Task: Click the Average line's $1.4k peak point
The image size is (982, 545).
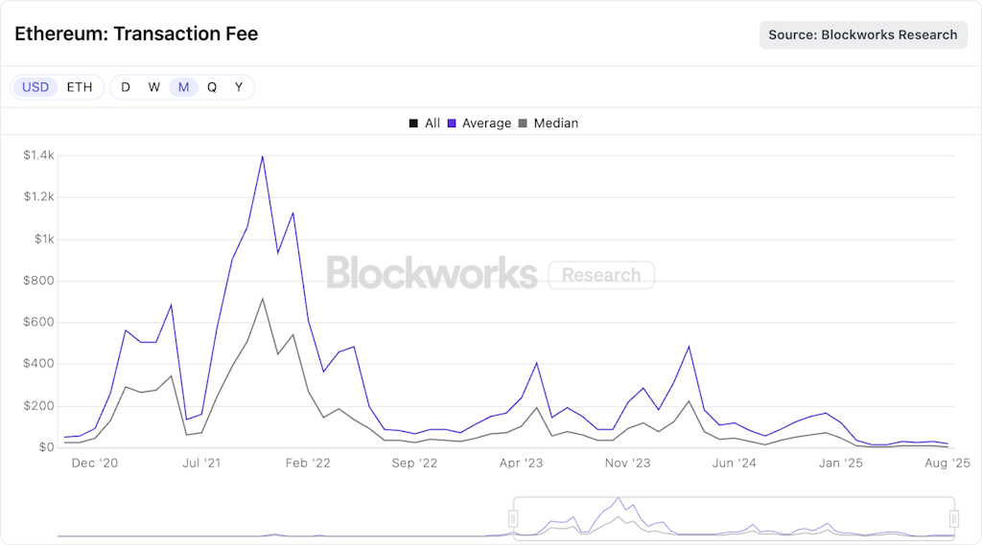Action: click(263, 156)
